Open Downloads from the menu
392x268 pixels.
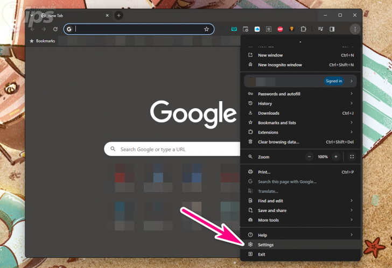tap(301, 113)
